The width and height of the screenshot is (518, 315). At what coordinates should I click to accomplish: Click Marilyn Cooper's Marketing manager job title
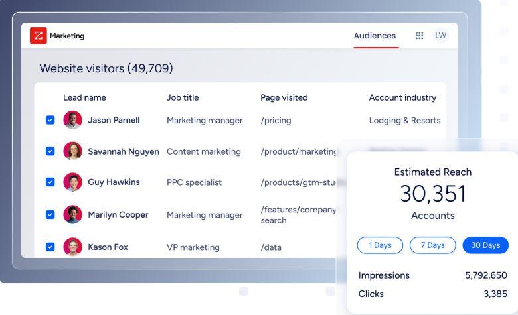pos(205,215)
